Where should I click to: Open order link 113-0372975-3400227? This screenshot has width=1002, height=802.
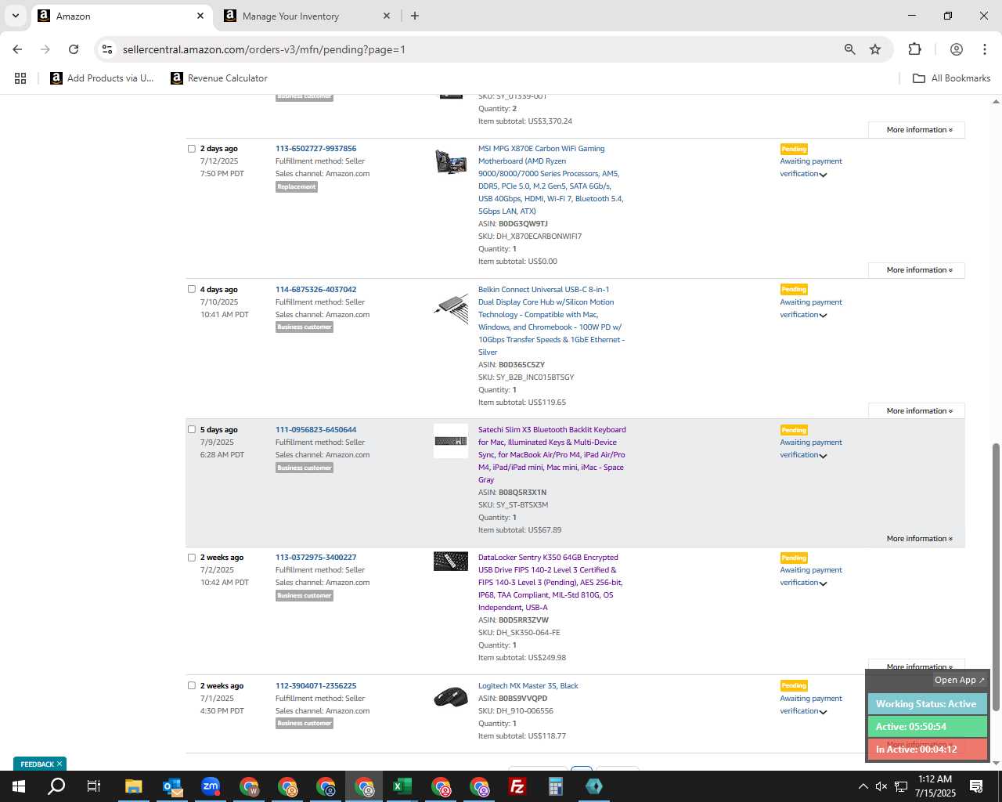coord(315,558)
